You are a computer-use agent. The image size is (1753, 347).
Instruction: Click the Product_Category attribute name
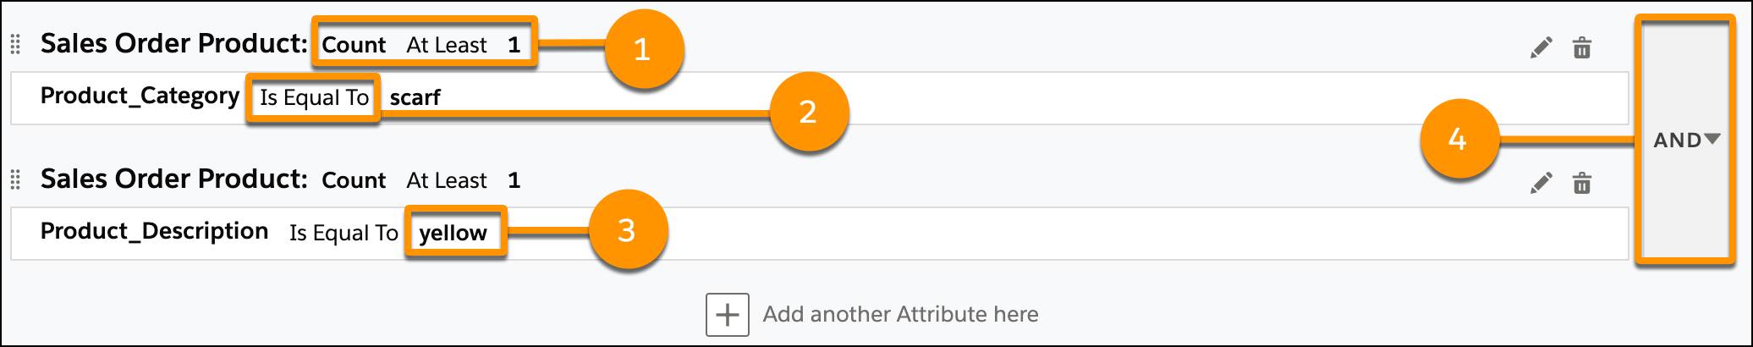(140, 96)
